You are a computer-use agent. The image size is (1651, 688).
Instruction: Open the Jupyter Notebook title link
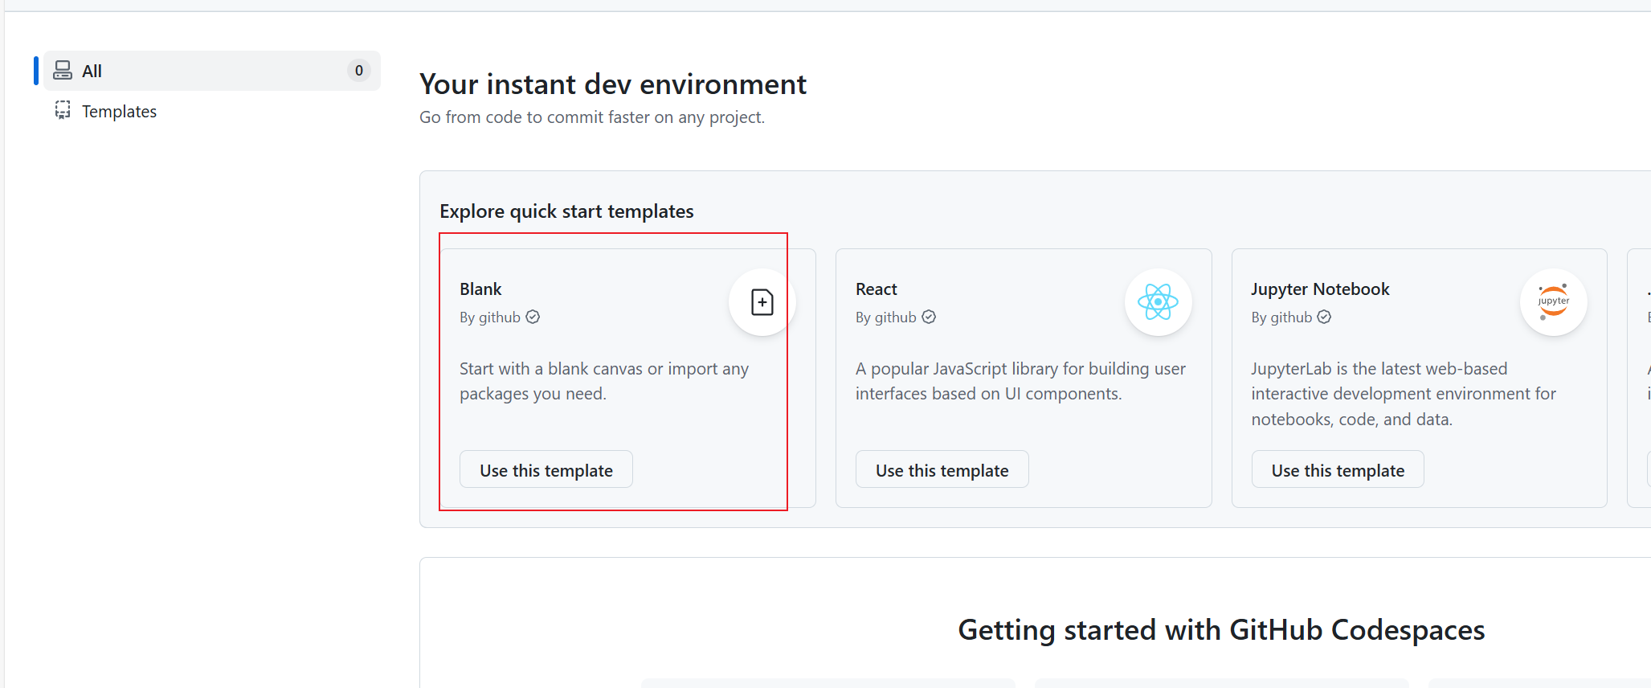tap(1320, 289)
